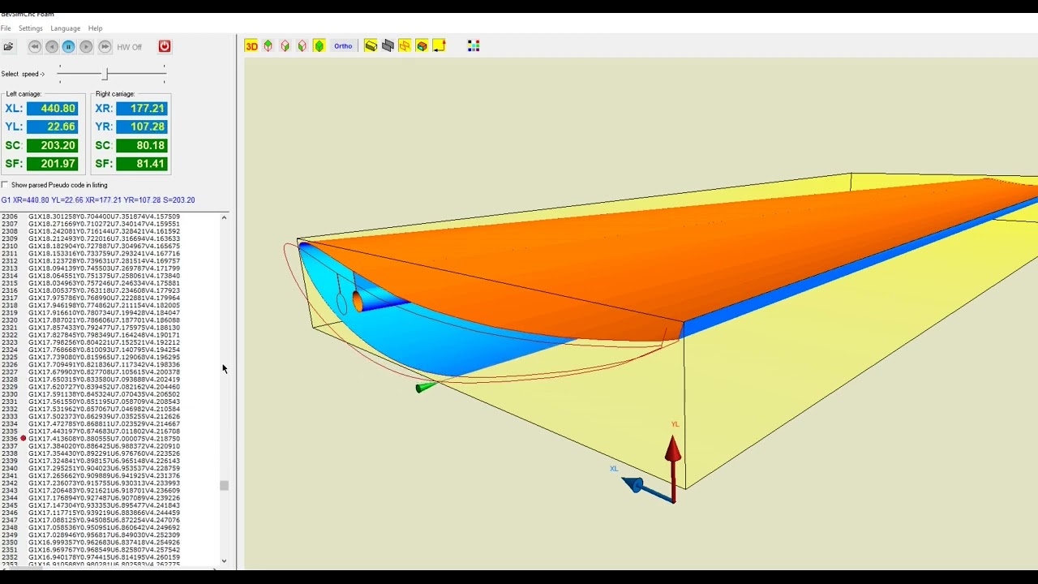This screenshot has width=1038, height=584.
Task: Toggle the HW Off hardware button
Action: (x=129, y=47)
